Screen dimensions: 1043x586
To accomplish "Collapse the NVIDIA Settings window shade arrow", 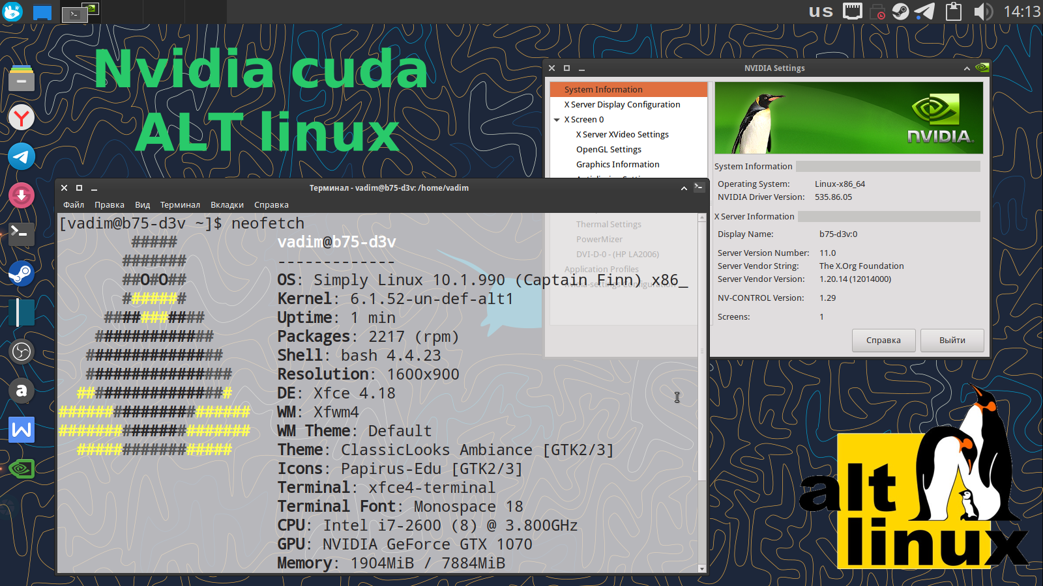I will pos(967,68).
